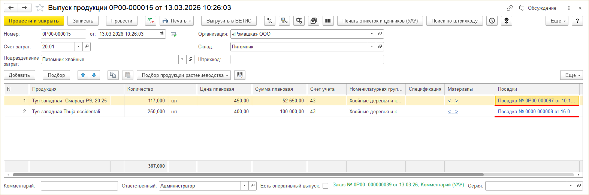Click the clock icon button

click(492, 21)
